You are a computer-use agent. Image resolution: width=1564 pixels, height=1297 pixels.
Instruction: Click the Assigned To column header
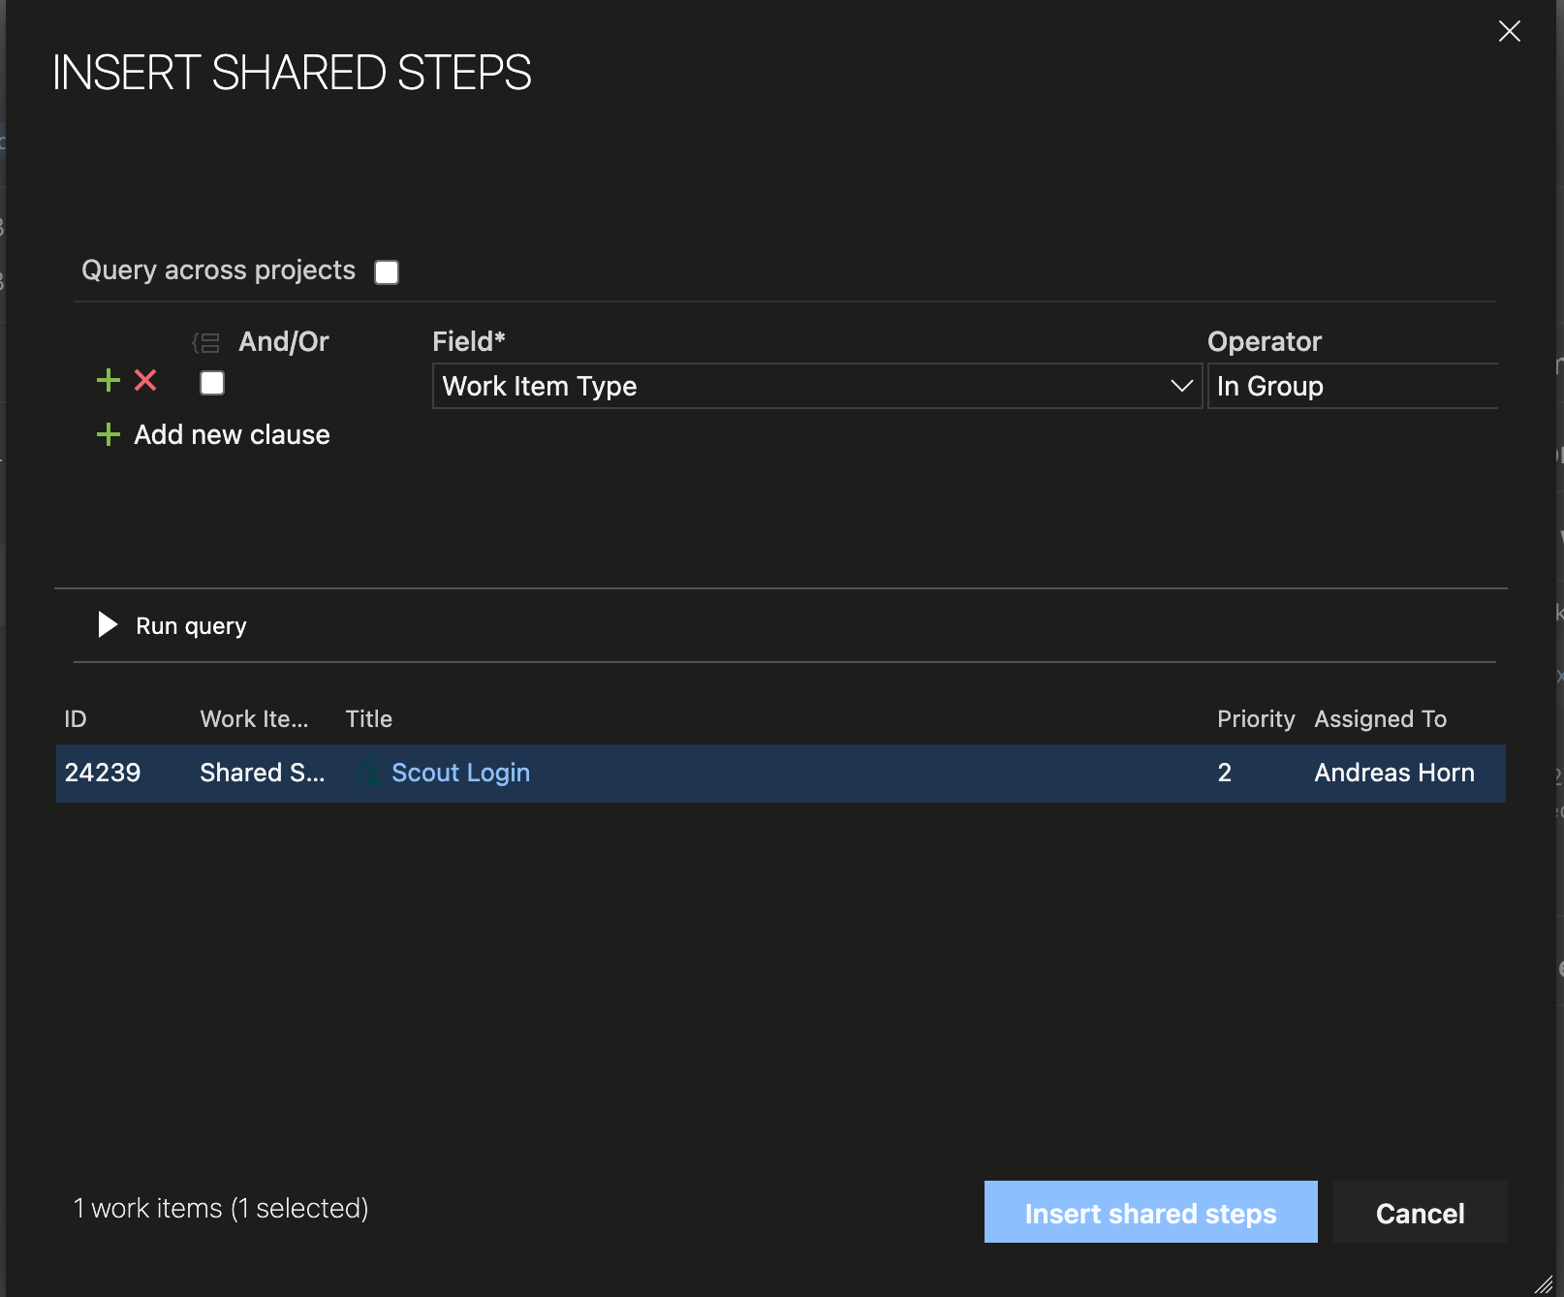coord(1380,719)
